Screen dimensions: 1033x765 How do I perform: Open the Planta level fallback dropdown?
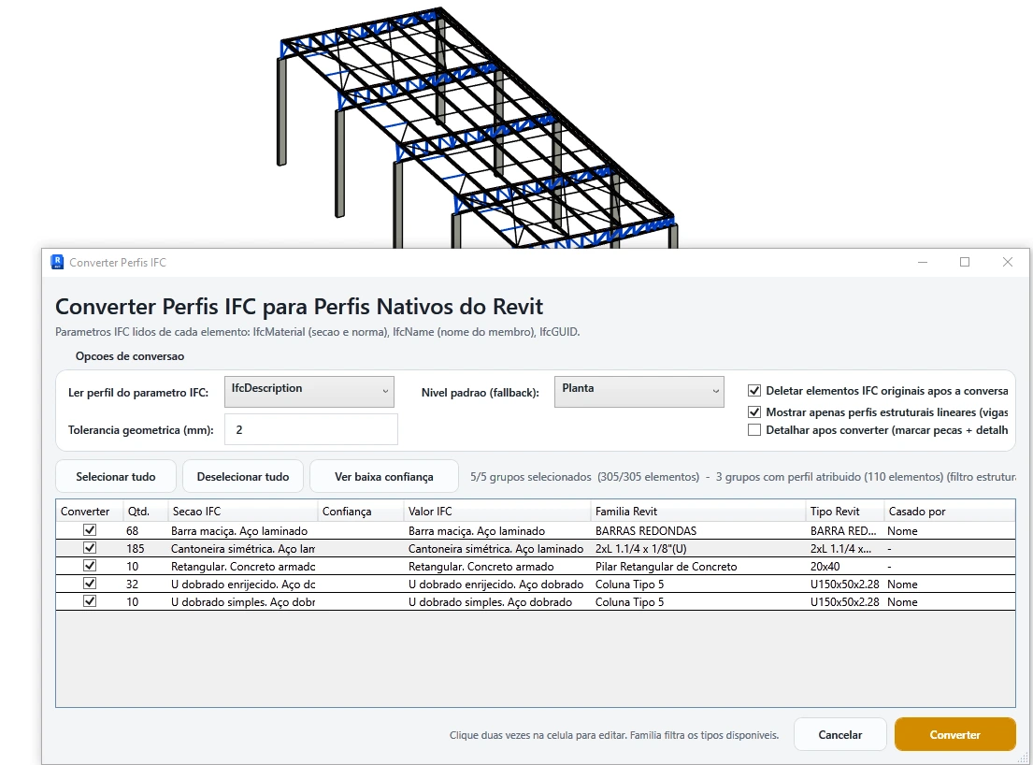coord(639,392)
